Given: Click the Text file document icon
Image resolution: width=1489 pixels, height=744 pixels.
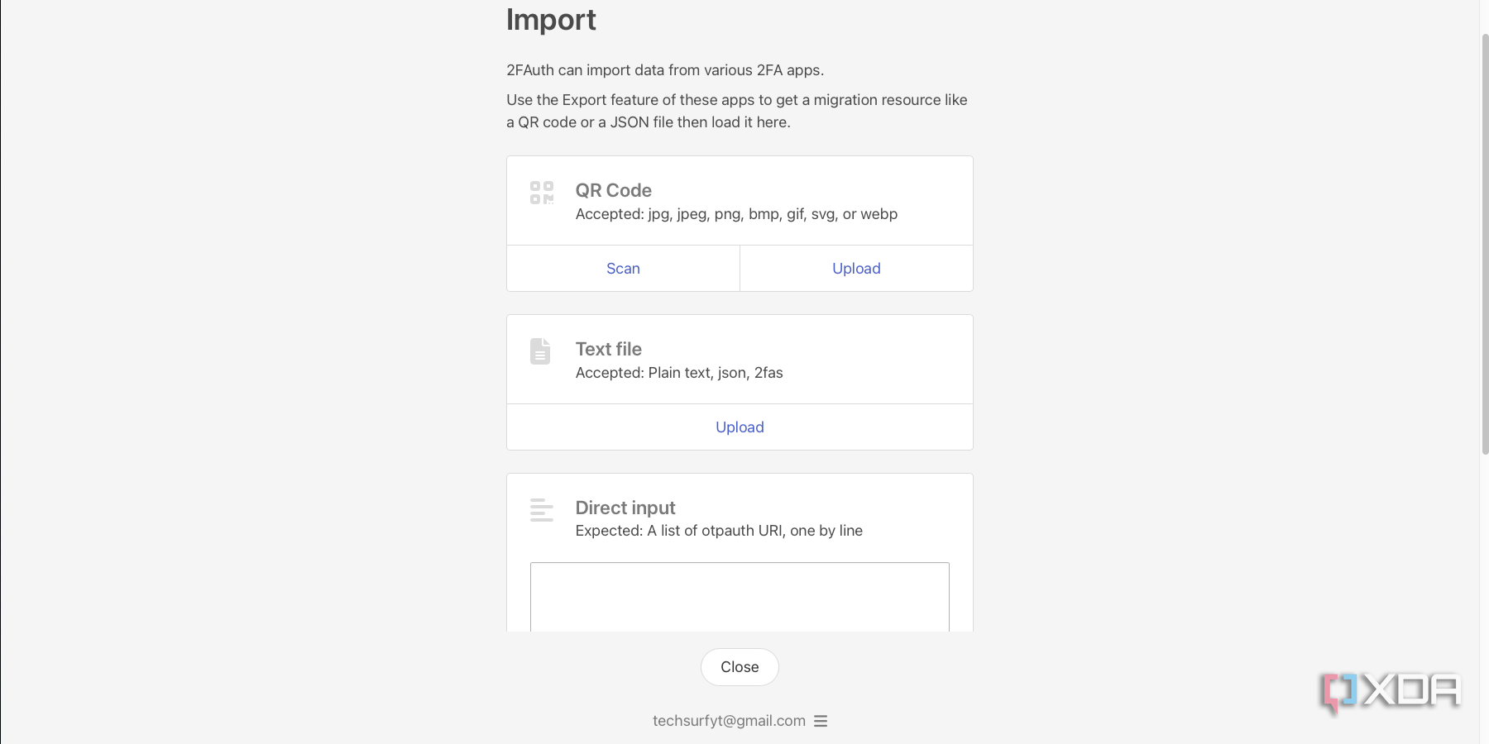Looking at the screenshot, I should tap(540, 351).
